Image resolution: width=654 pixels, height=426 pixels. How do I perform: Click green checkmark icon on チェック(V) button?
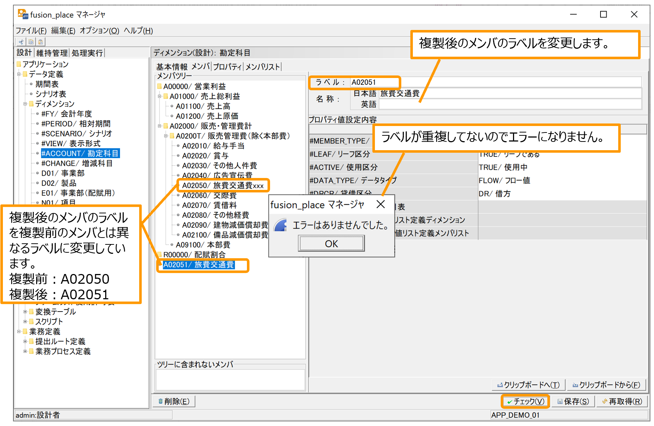tap(510, 402)
